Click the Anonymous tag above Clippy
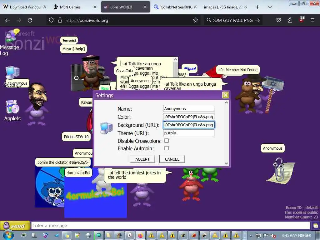 (x=272, y=148)
